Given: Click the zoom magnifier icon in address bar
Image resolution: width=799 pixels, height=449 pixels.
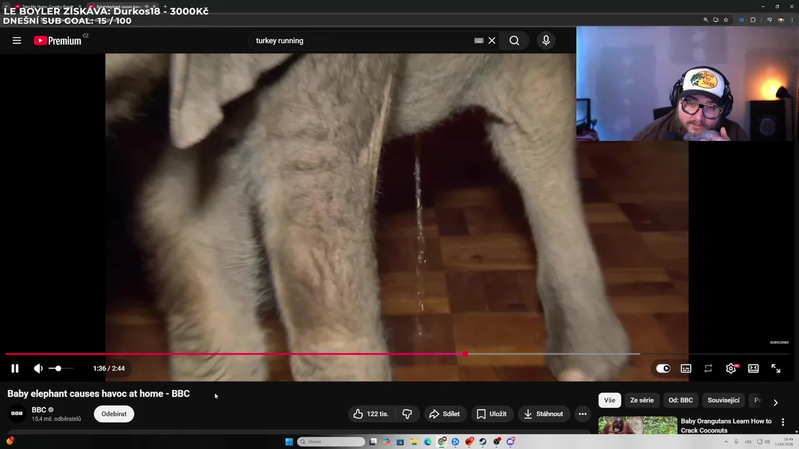Looking at the screenshot, I should point(706,20).
